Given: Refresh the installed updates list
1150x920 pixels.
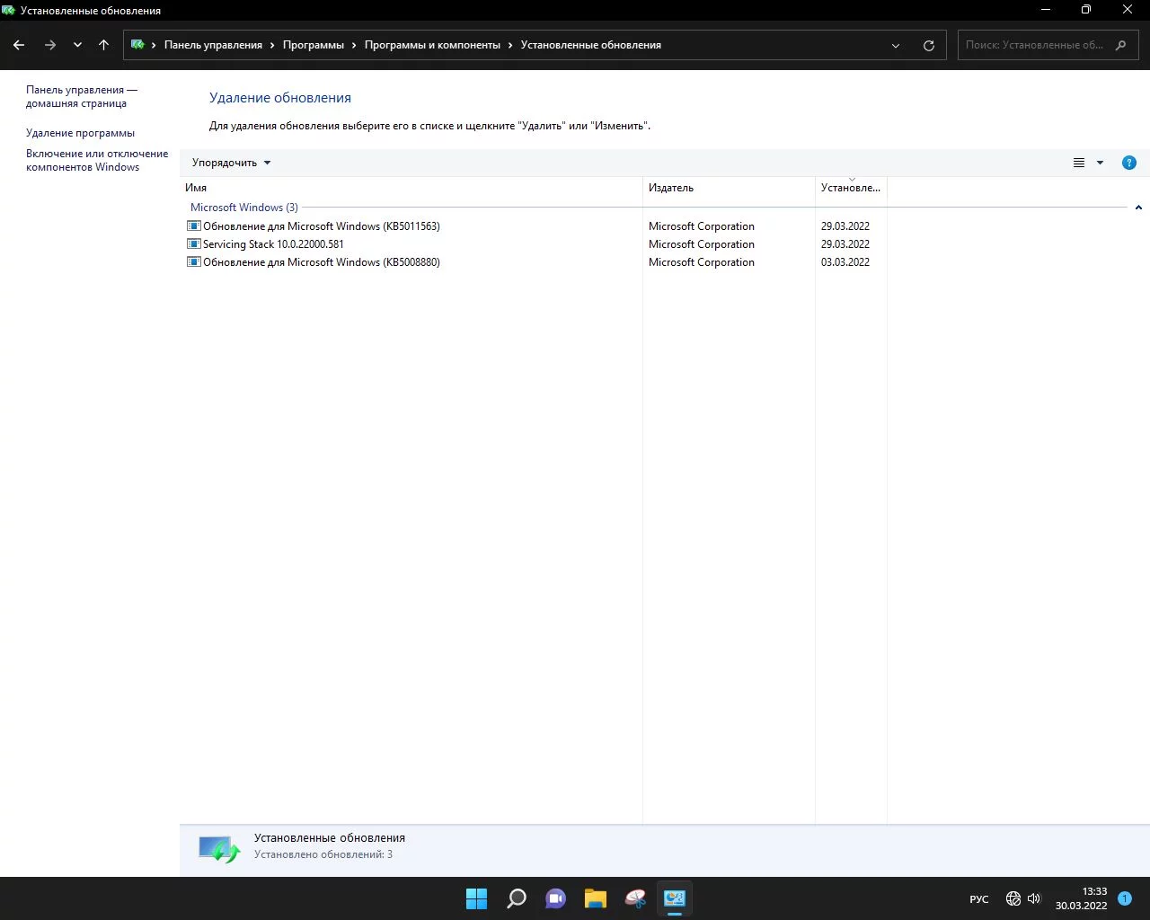Looking at the screenshot, I should pos(928,45).
